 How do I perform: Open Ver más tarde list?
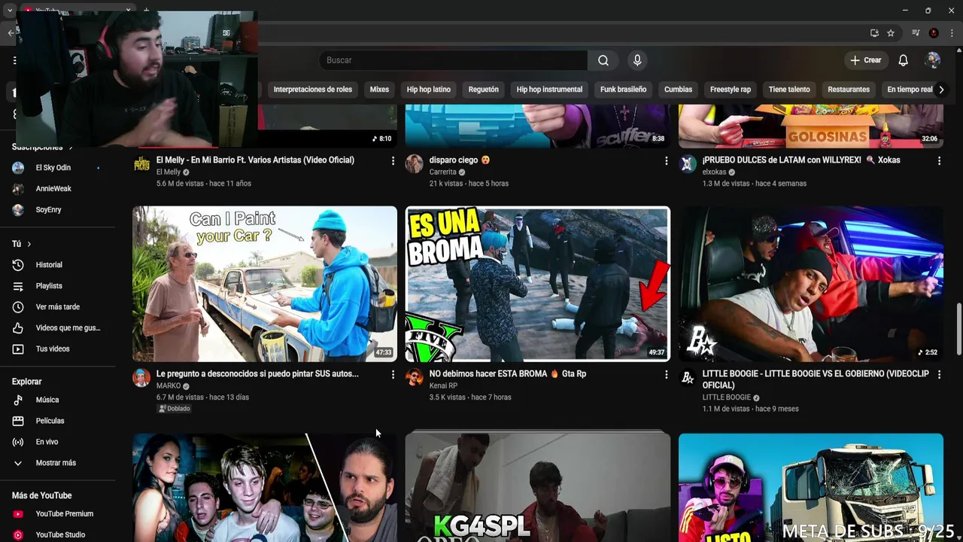click(57, 307)
